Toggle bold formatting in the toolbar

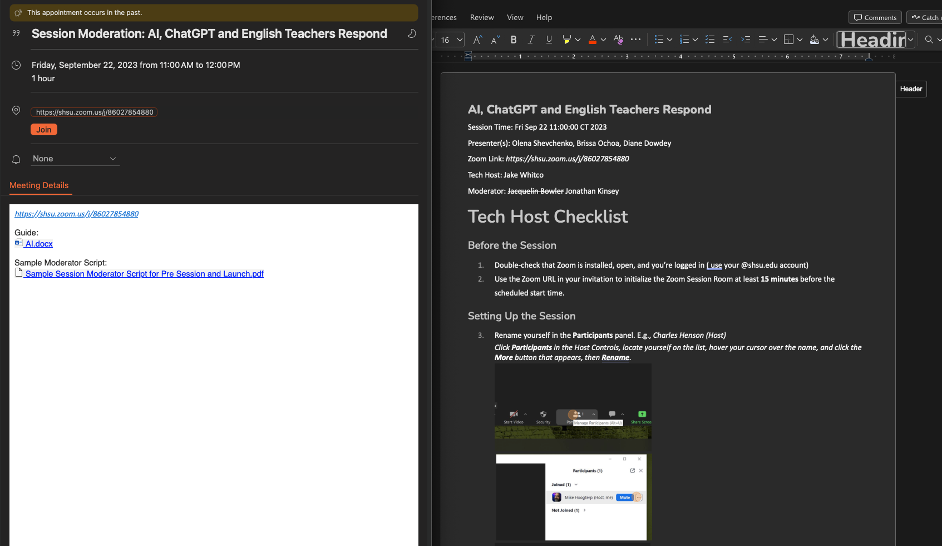[x=514, y=40]
